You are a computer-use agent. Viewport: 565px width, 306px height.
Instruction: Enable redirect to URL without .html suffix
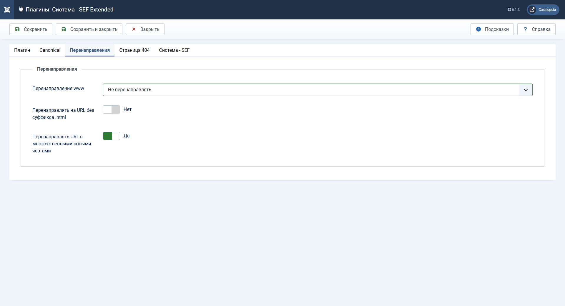point(112,109)
